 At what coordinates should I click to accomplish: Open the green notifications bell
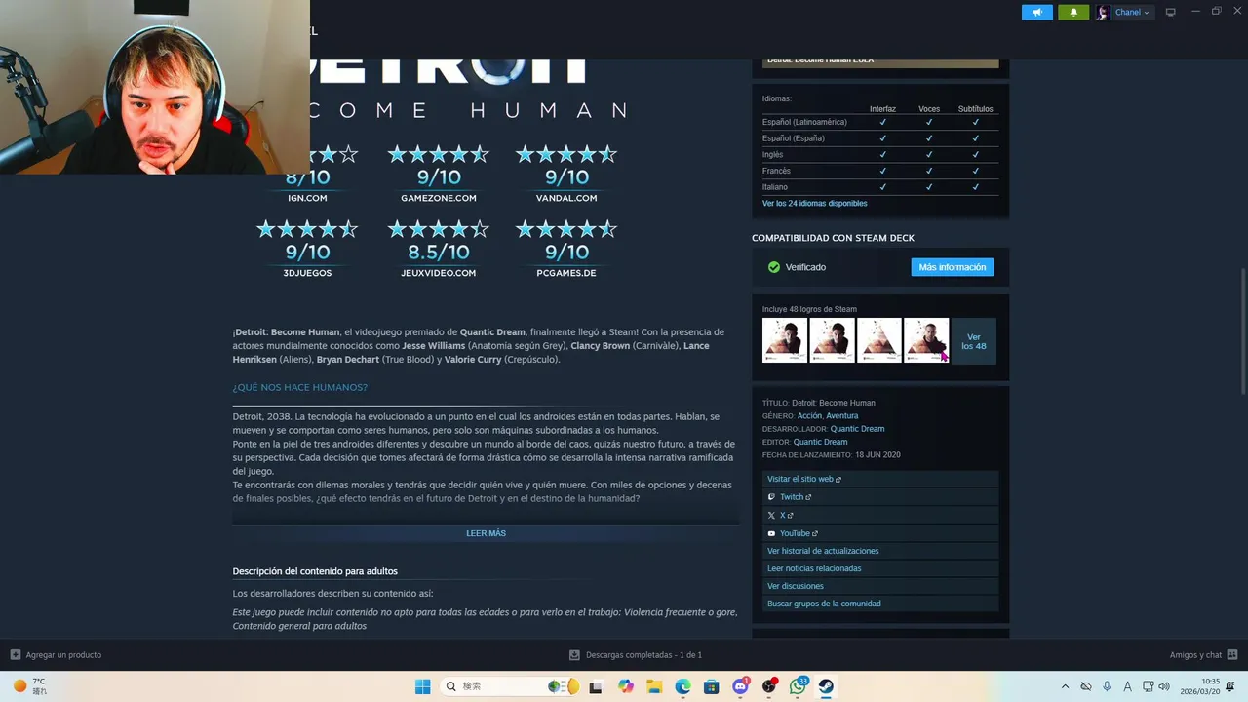pyautogui.click(x=1073, y=12)
